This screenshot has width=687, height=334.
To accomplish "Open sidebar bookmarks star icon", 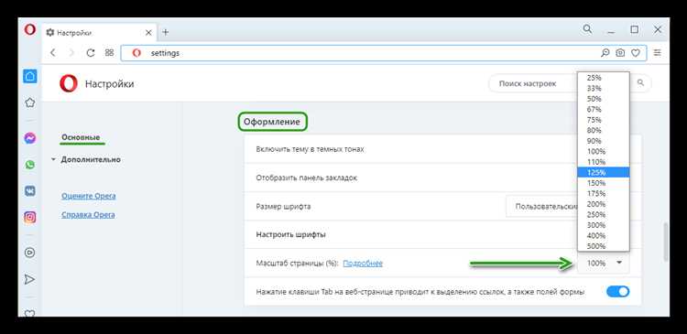I will (x=30, y=102).
